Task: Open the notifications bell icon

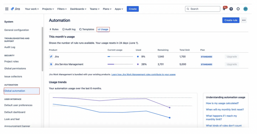Action: 224,9
